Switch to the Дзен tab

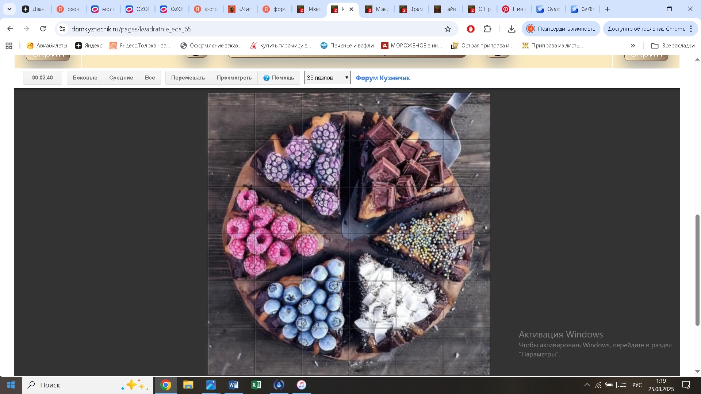pos(34,9)
